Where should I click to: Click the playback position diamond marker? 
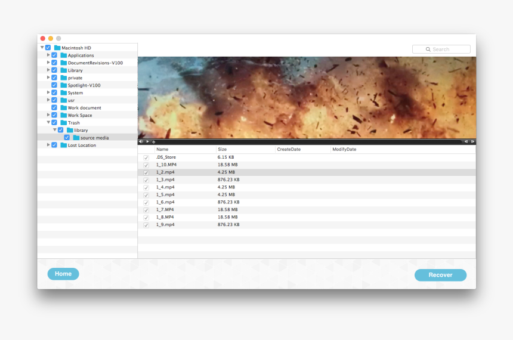(x=153, y=142)
